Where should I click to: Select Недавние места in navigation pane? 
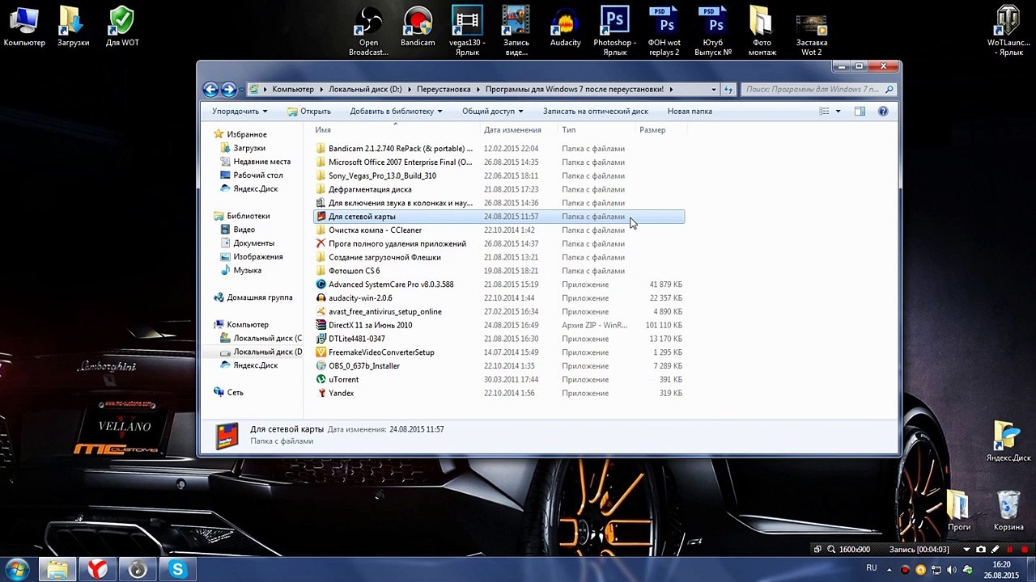(261, 162)
